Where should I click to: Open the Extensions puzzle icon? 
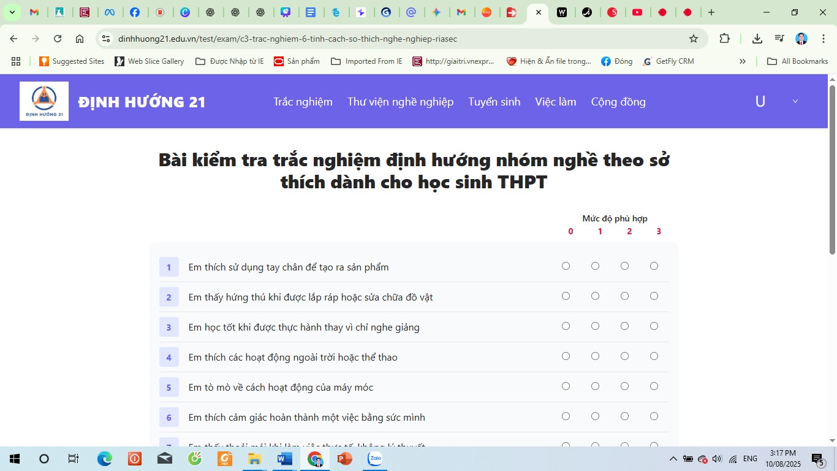tap(724, 39)
